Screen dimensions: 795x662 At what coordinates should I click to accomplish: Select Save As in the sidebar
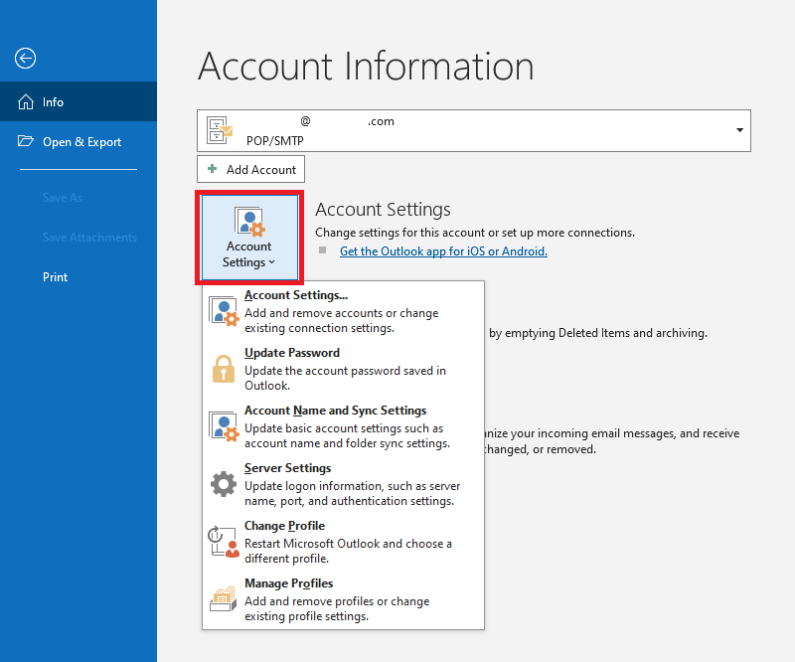click(x=62, y=198)
